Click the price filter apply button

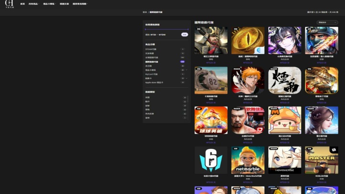click(x=184, y=34)
